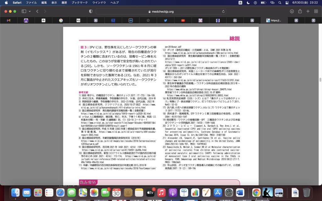The image size is (322, 201).
Task: Switch to the Twitter tab
Action: pos(165,20)
